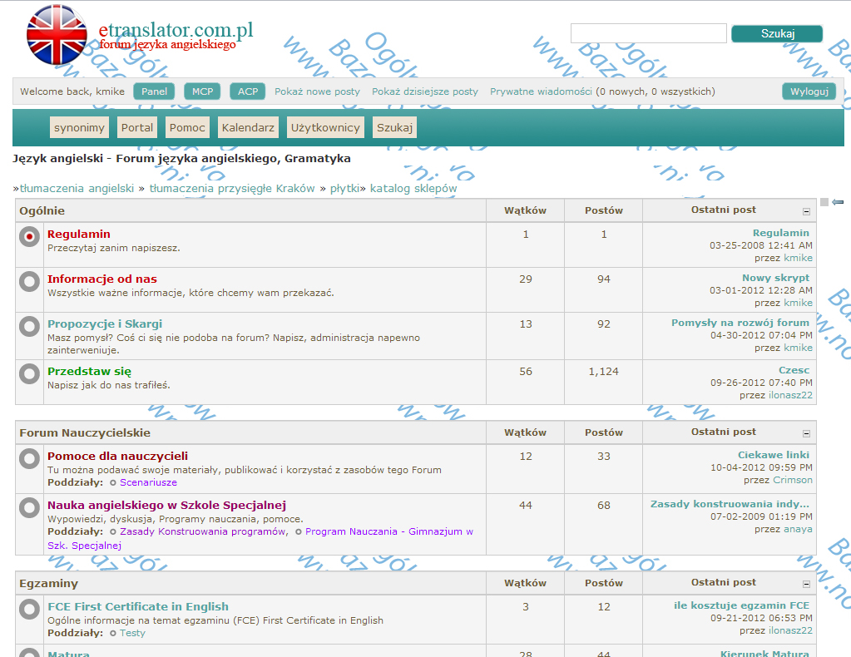Click the back arrow icon beside Ogólnie
Viewport: 851px width, 657px height.
[838, 202]
